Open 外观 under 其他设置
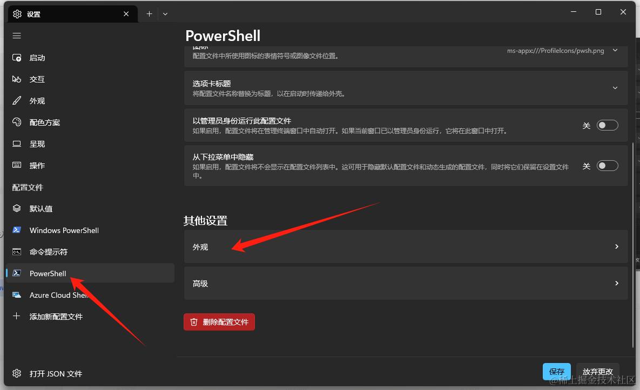The image size is (640, 390). [x=406, y=247]
